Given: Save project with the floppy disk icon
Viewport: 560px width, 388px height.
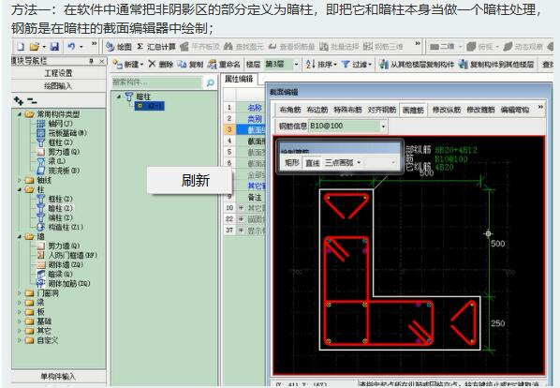Looking at the screenshot, I should (x=54, y=47).
